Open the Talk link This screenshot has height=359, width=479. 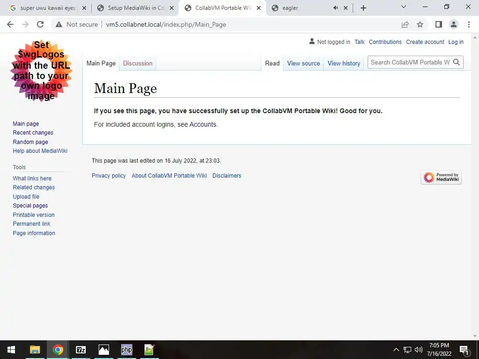click(x=359, y=42)
